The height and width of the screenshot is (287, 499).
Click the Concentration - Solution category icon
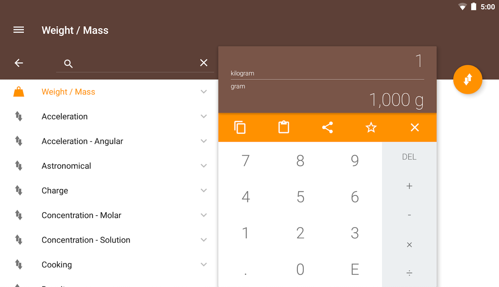tap(19, 240)
